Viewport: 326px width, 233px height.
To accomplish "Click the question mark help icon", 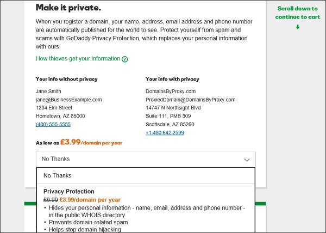I will [125, 59].
